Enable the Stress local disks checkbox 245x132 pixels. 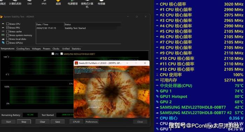click(x=7, y=39)
